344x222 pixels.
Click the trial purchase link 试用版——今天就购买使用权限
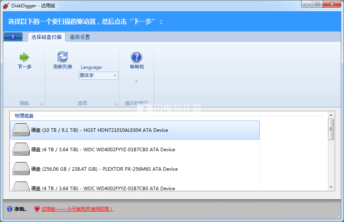tap(77, 209)
